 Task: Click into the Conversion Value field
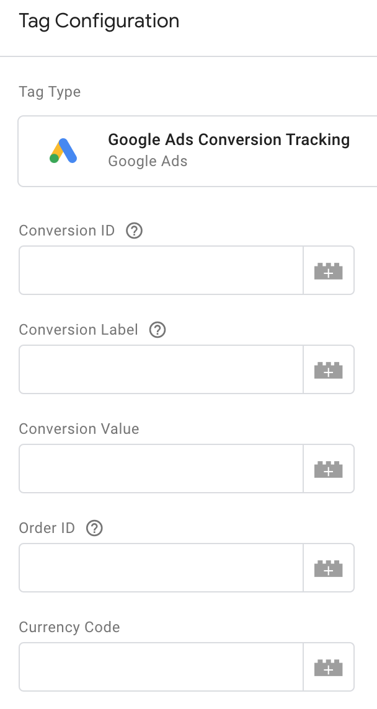point(161,469)
